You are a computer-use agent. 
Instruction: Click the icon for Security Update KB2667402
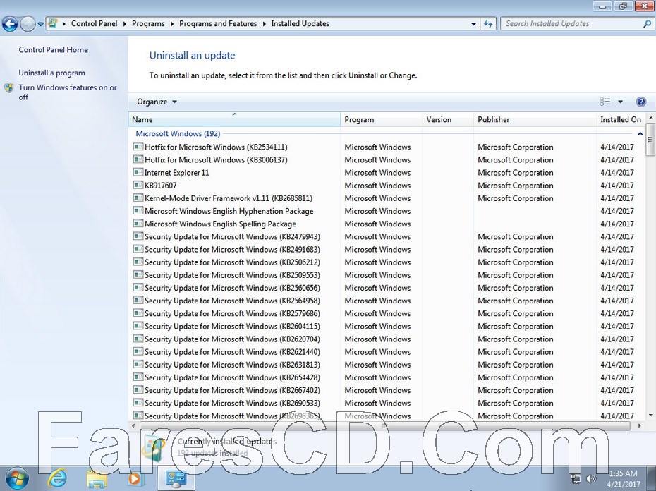click(138, 389)
